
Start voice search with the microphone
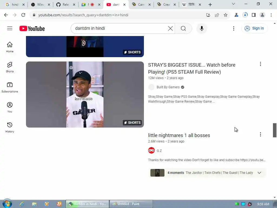(202, 28)
